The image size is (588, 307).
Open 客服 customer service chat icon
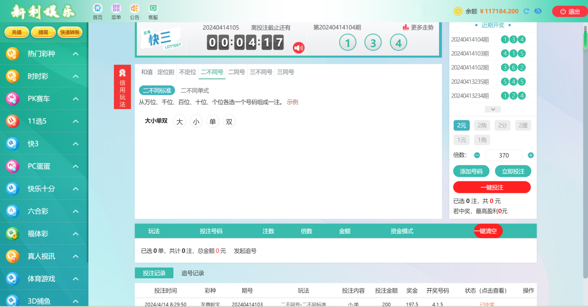click(153, 8)
